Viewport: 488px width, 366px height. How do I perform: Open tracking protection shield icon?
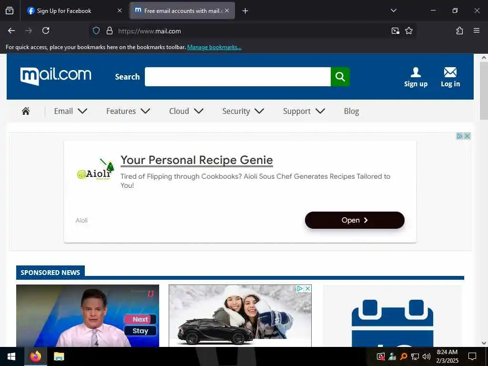96,31
